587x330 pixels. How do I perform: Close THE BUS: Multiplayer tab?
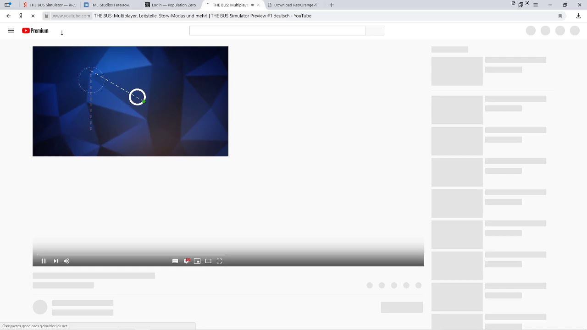click(x=259, y=5)
